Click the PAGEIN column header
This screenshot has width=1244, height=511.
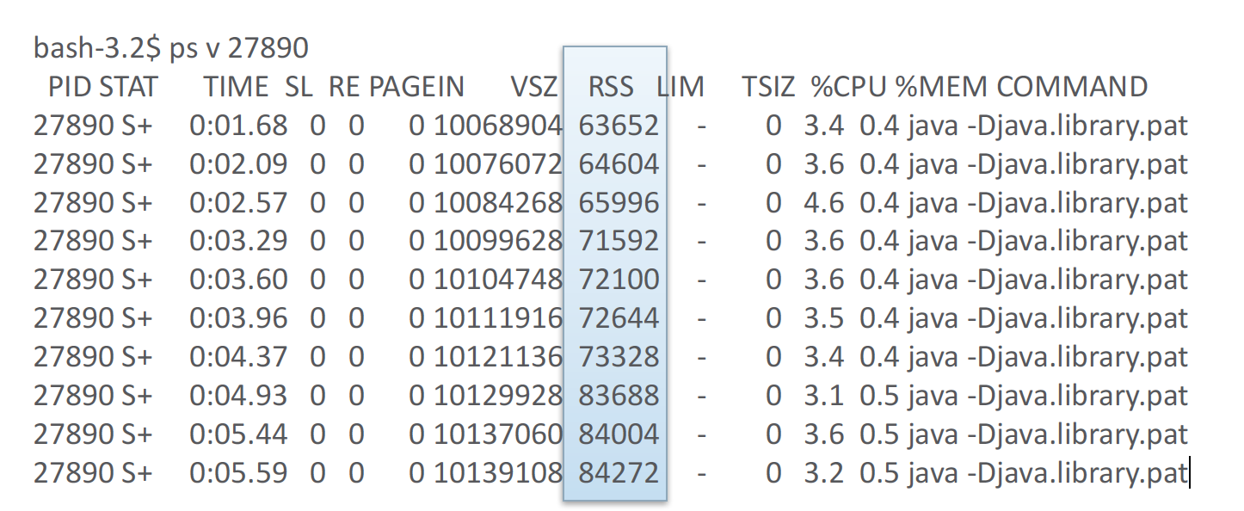click(416, 87)
